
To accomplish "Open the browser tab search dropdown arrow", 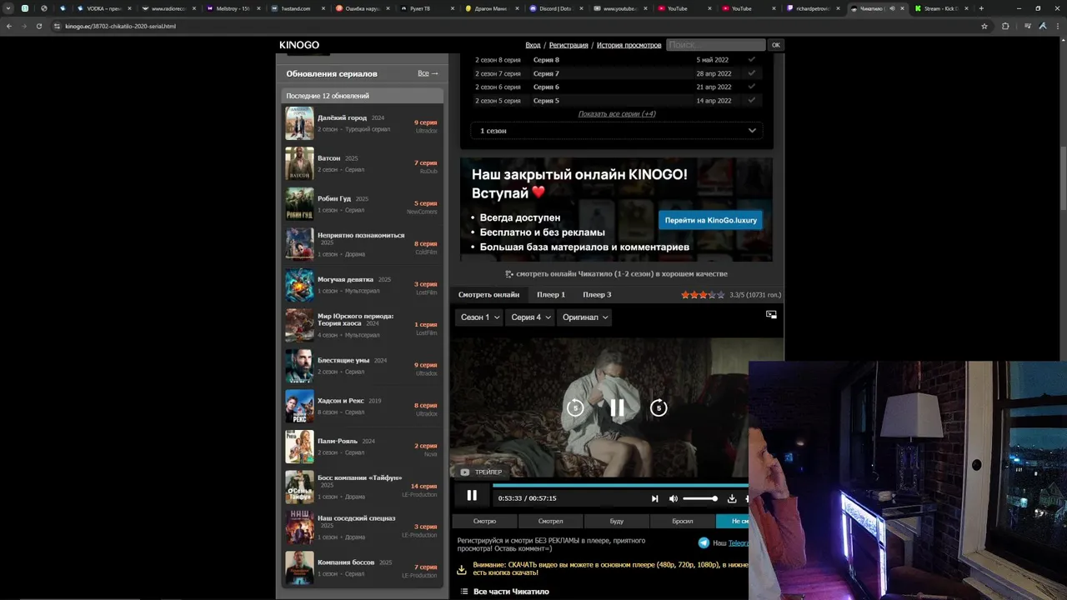I will [x=8, y=8].
